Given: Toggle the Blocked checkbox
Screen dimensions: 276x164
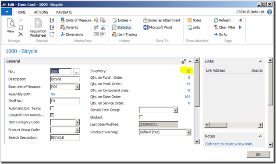Looking at the screenshot, I should pyautogui.click(x=141, y=117).
